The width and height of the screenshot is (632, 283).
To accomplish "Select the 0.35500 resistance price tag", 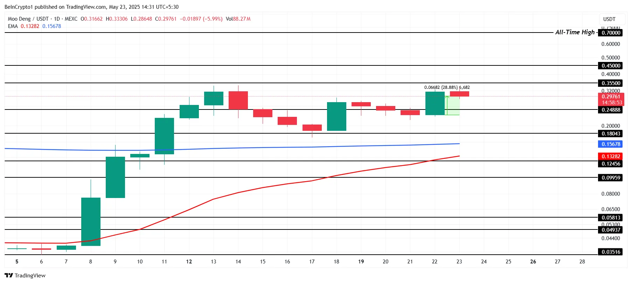I will [610, 83].
